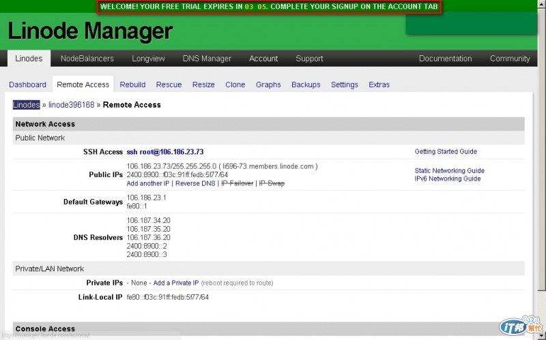Select DNS resolver 106.187.34.20
Viewport: 546px width, 340px height.
coord(148,220)
